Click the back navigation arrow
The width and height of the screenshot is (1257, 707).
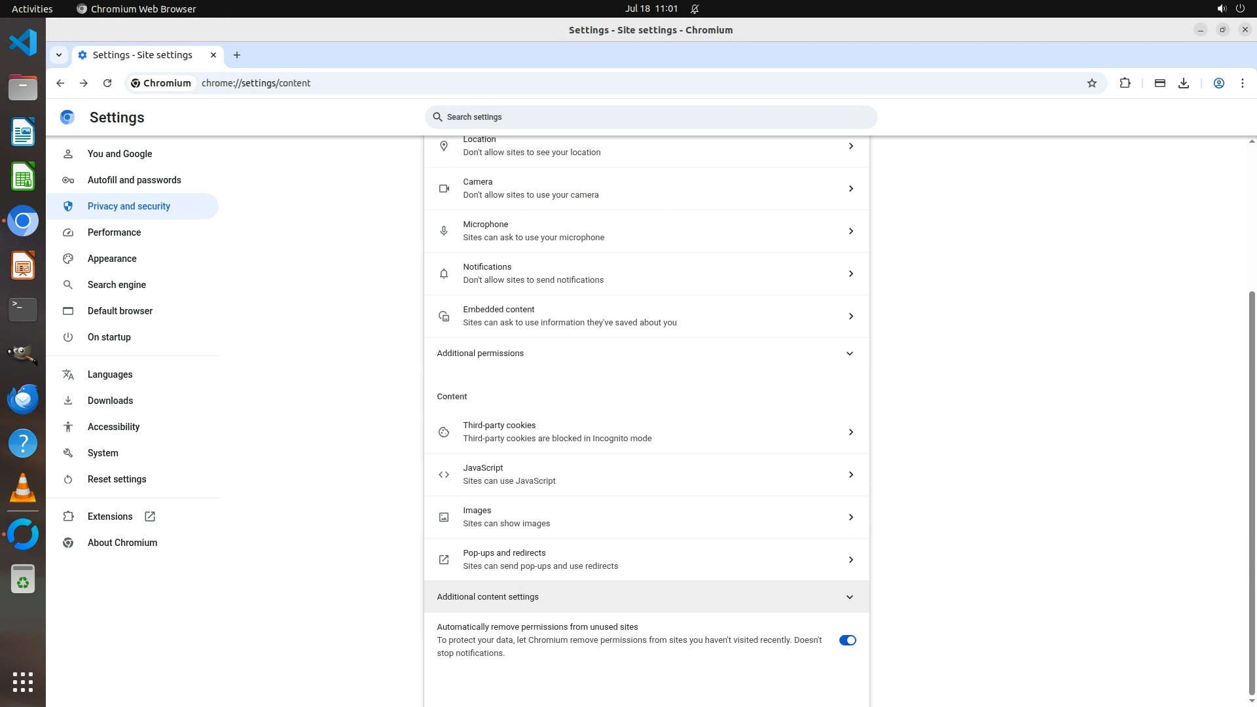pos(60,83)
